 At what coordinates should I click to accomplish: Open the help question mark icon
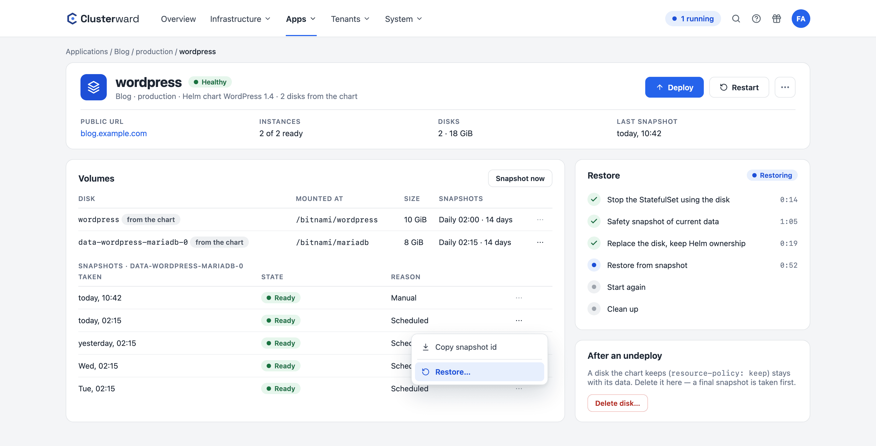[x=756, y=19]
